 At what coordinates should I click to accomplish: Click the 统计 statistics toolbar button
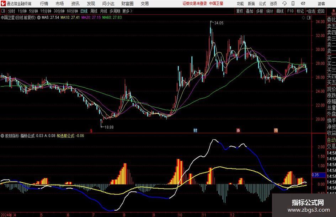point(270,11)
